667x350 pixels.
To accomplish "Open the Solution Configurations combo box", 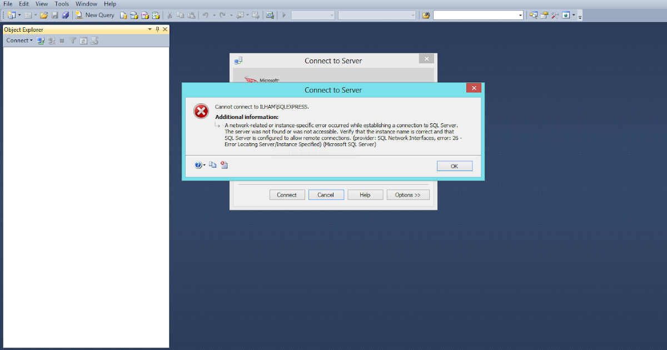I will (x=313, y=15).
